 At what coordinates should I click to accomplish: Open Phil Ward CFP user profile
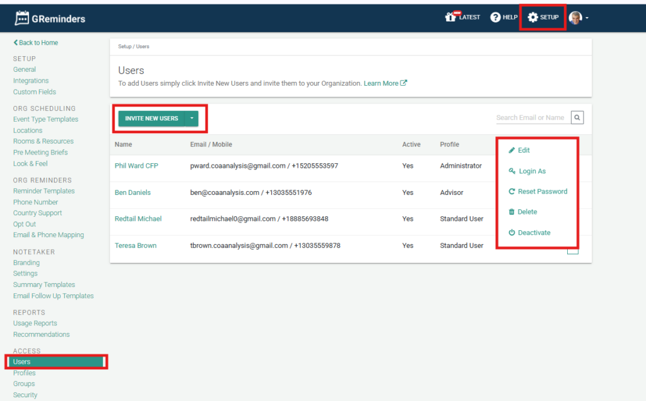pyautogui.click(x=135, y=166)
